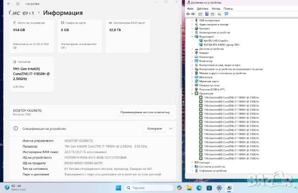
Task: Expand the Клавиатури node
Action: [x=192, y=57]
